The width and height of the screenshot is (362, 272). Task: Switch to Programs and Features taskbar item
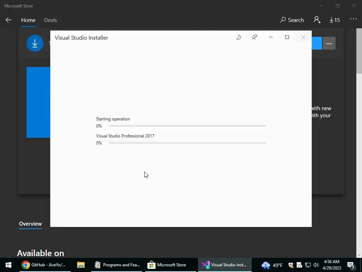pyautogui.click(x=117, y=265)
